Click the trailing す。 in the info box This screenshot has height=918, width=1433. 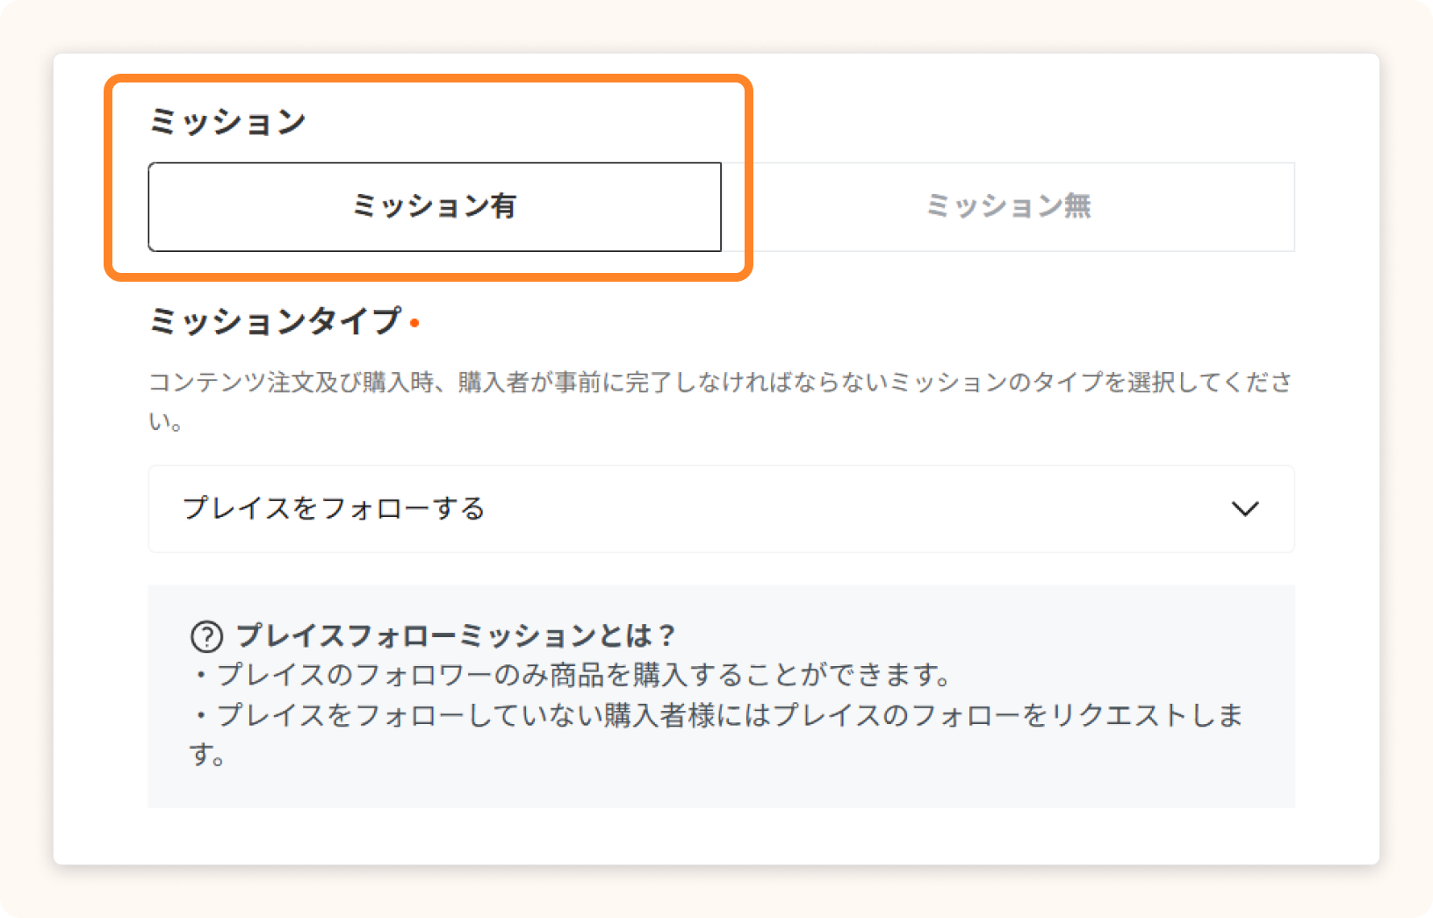click(x=207, y=755)
